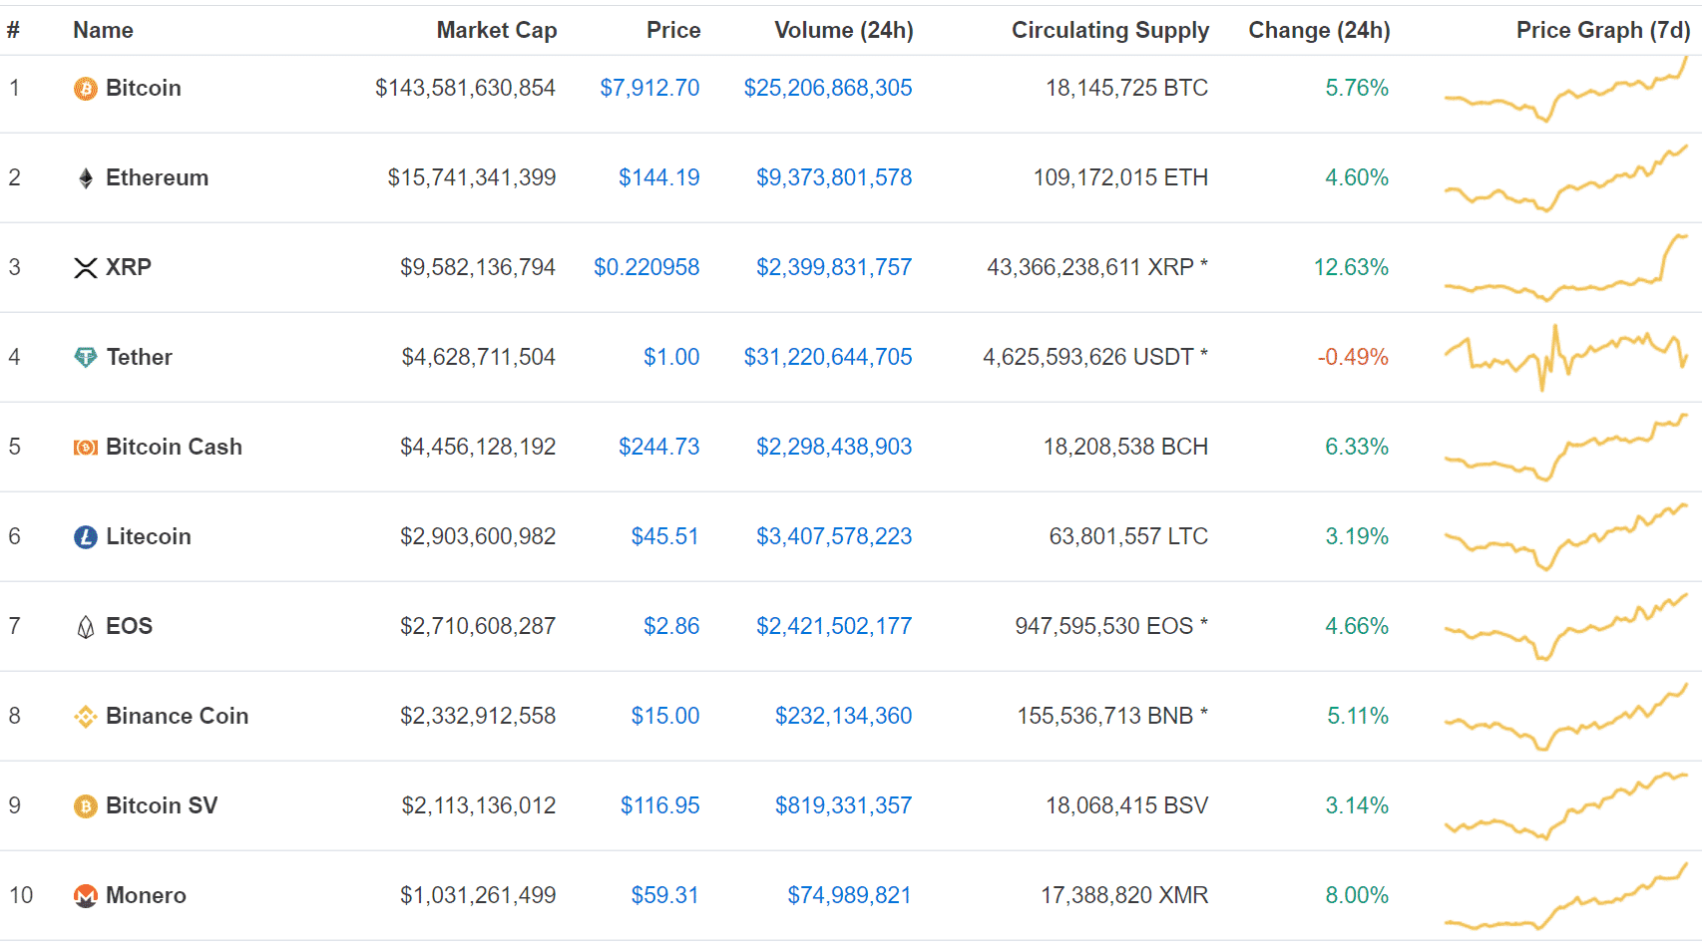Click EOS price $2.86
The width and height of the screenshot is (1702, 948).
[671, 626]
